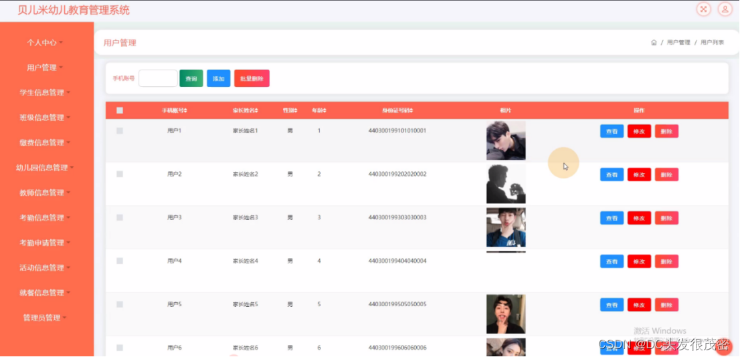This screenshot has width=740, height=357.
Task: Open the photo thumbnail of 用户2
Action: 506,184
